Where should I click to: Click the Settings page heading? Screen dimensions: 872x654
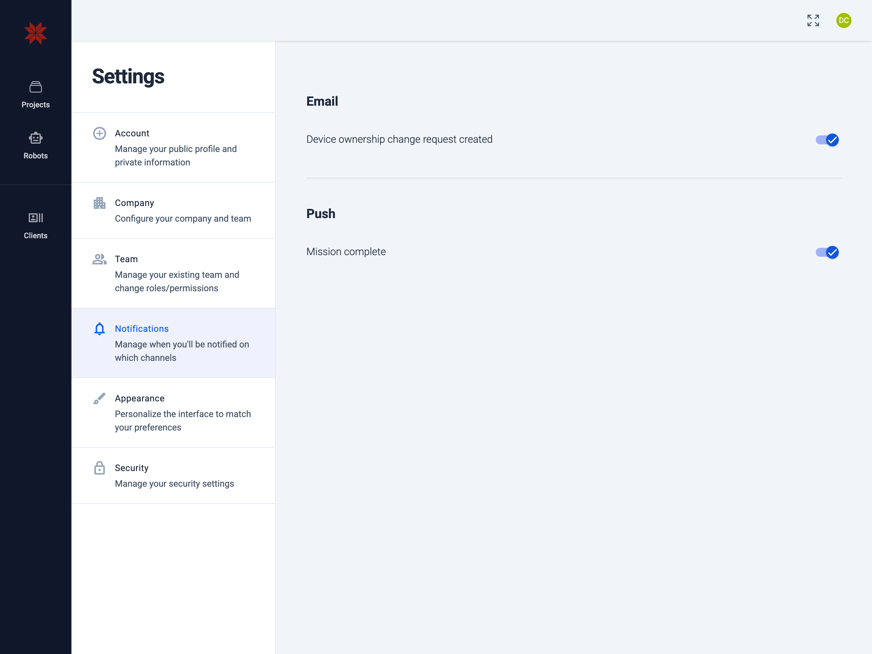click(x=128, y=77)
